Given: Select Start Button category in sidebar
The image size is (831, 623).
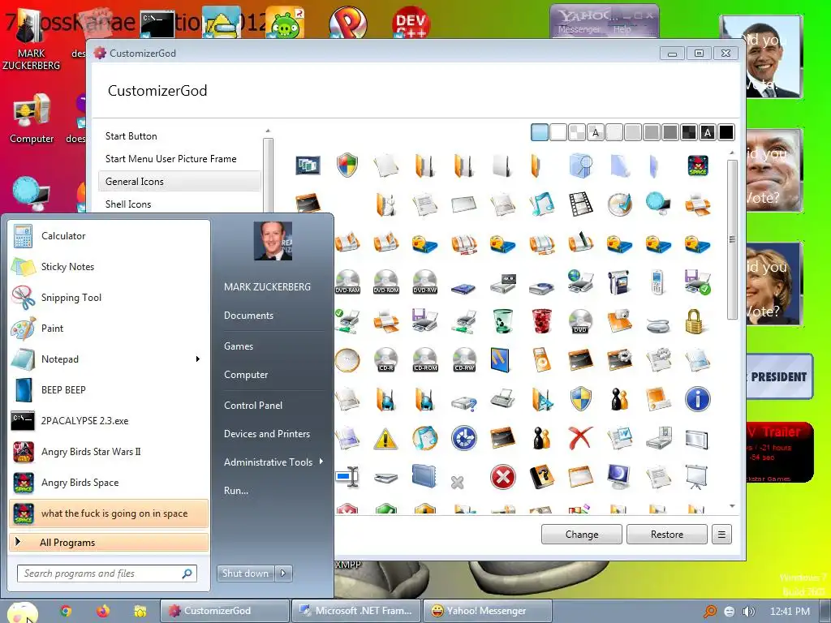Looking at the screenshot, I should (x=179, y=136).
